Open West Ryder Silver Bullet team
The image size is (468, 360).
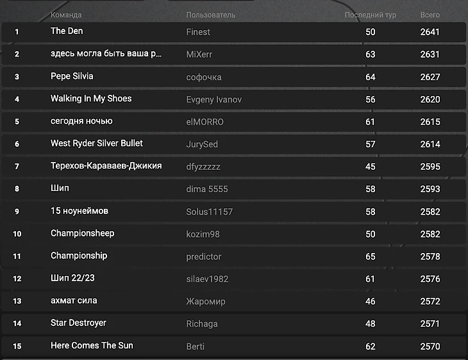pos(97,143)
